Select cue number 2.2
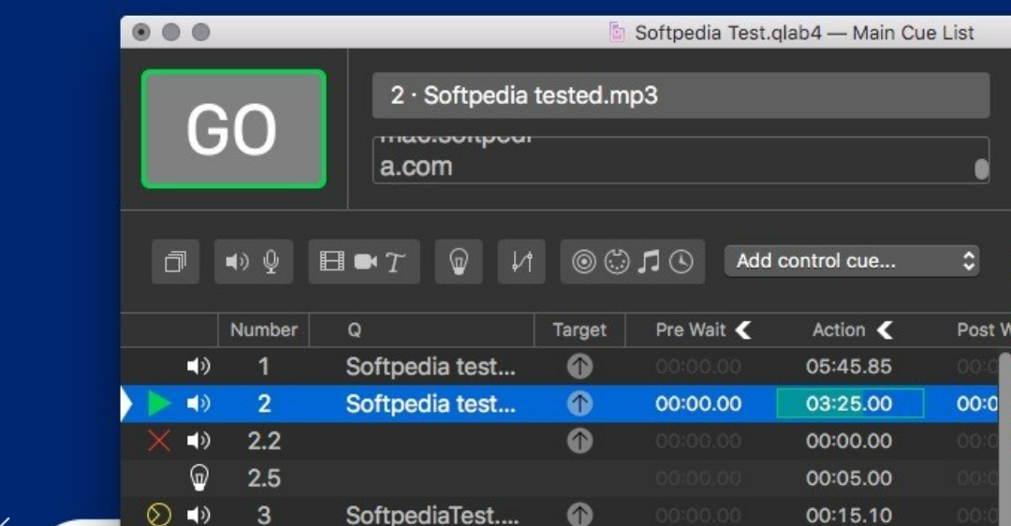The width and height of the screenshot is (1011, 526). [x=264, y=441]
